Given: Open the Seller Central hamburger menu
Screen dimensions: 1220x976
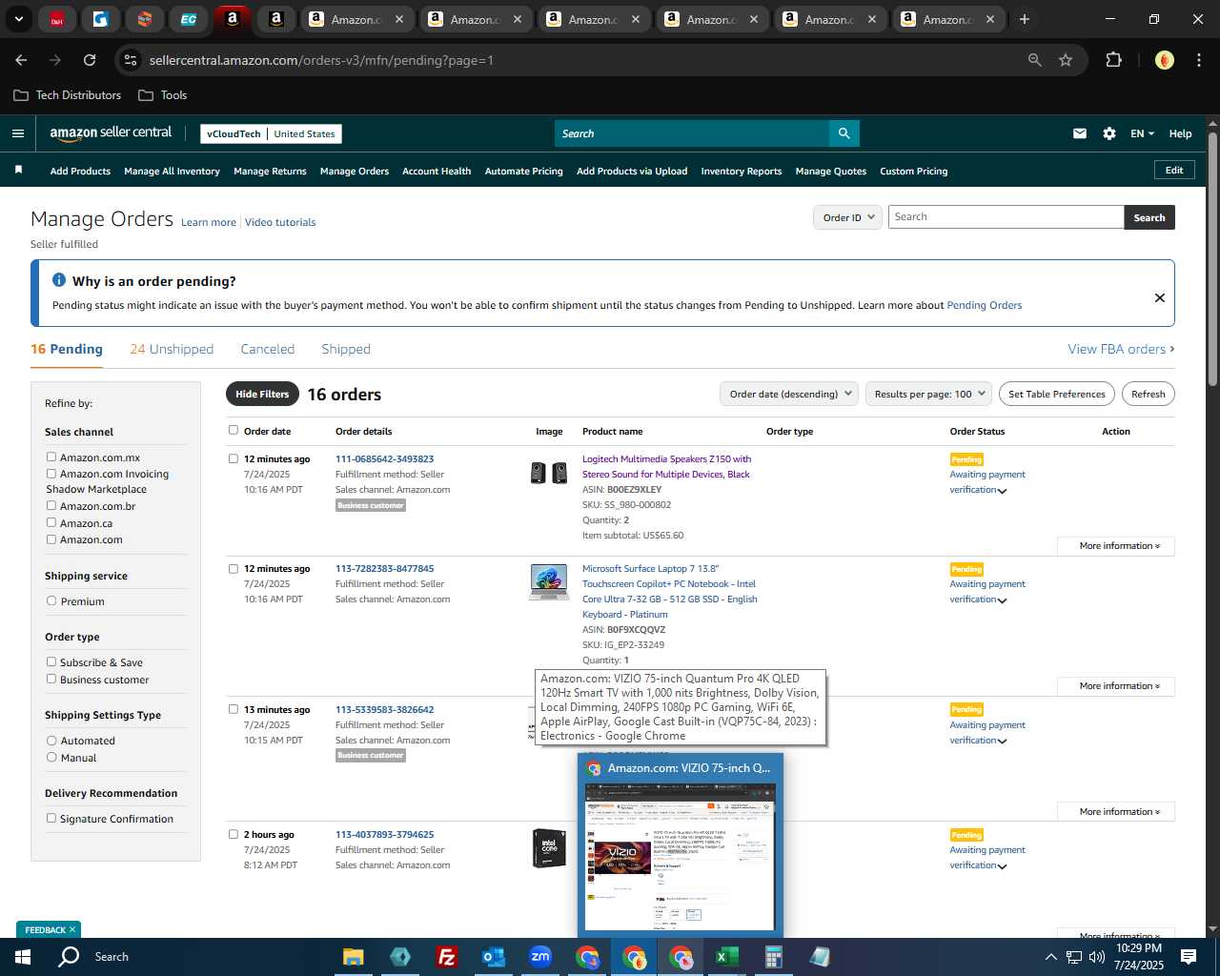Looking at the screenshot, I should tap(17, 133).
